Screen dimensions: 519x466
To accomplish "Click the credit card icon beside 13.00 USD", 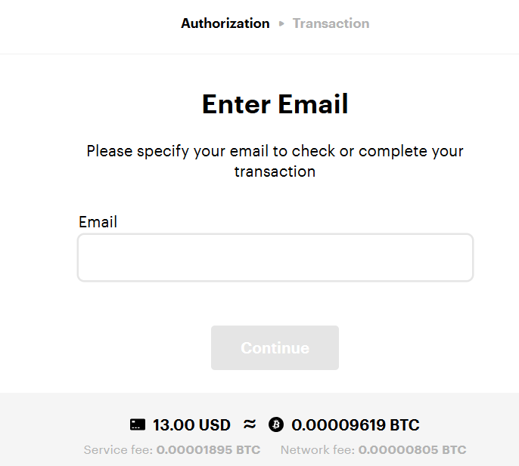I will [x=138, y=424].
